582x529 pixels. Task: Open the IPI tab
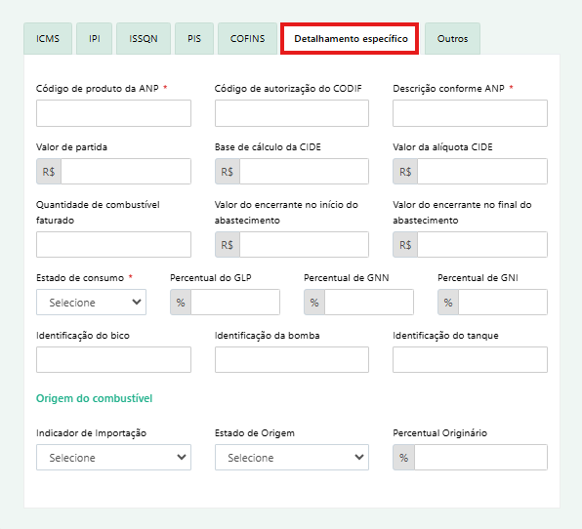[95, 39]
